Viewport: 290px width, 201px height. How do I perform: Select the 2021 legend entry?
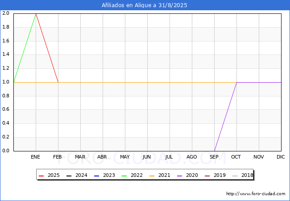(x=160, y=175)
